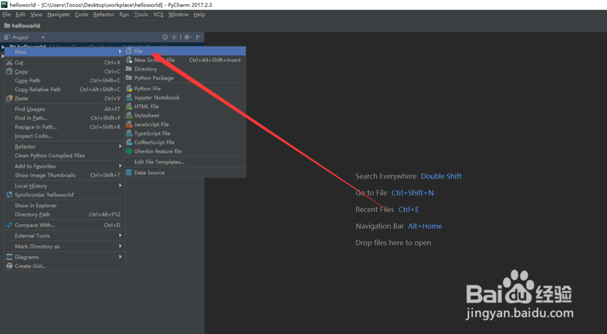Click the Jupyter Notebook icon
This screenshot has height=334, width=607.
point(129,98)
